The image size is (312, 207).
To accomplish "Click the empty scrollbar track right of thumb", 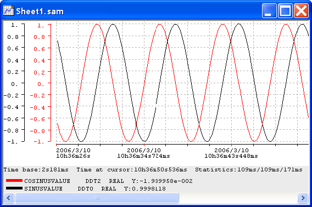I will (238, 198).
